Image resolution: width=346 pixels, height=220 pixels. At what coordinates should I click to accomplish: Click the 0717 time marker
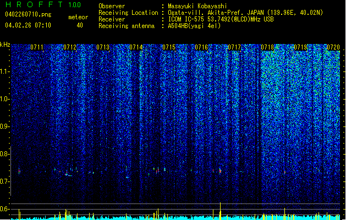234,47
